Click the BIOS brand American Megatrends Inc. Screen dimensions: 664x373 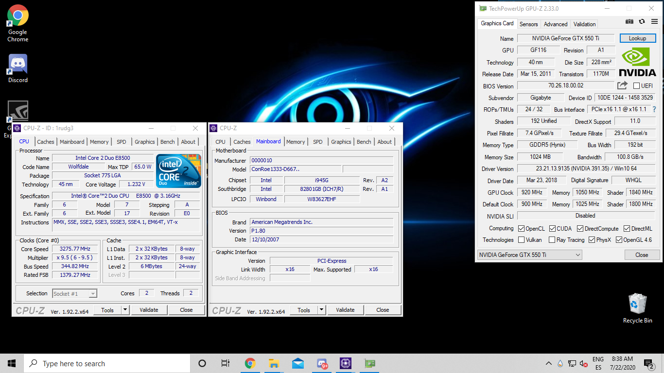coord(321,222)
